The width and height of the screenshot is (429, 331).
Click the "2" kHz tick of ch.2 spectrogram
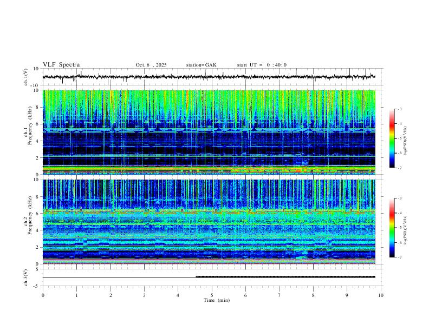click(x=38, y=247)
